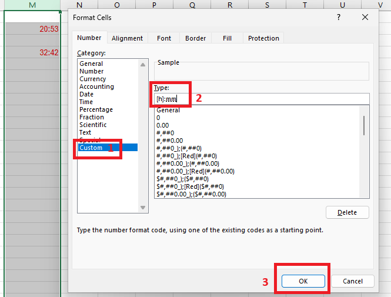Click the format type list scrollbar thumb
This screenshot has width=391, height=297.
click(x=364, y=125)
